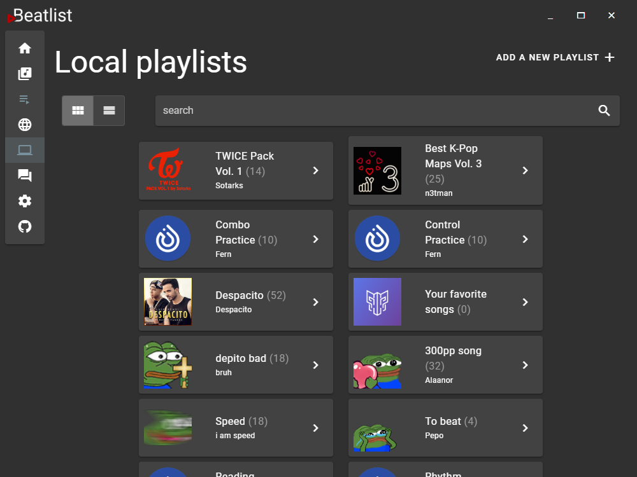Expand To beat playlist chevron
Screen dimensions: 637x477
point(526,428)
